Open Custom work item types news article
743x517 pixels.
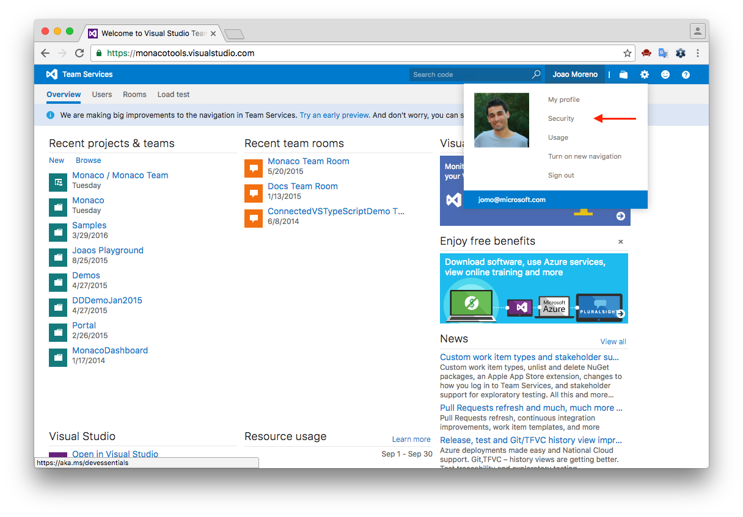pos(529,357)
